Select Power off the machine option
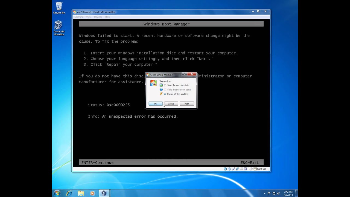 [176, 94]
